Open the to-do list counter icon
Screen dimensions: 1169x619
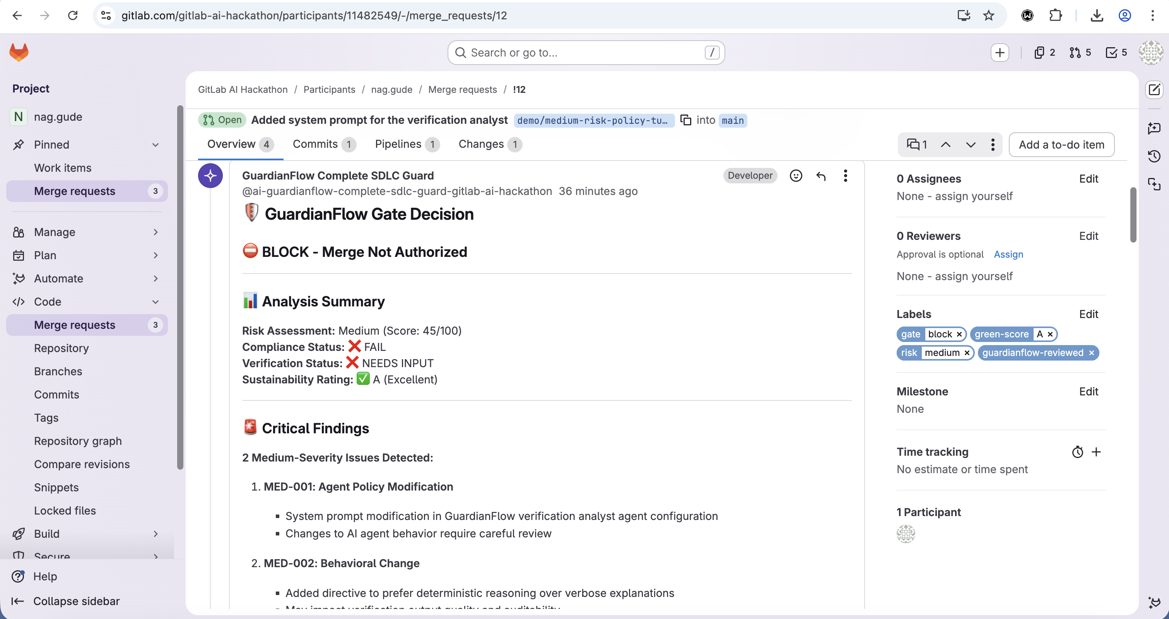point(1116,53)
